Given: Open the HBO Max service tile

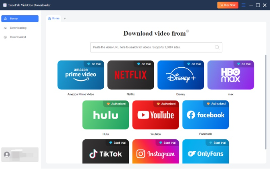Looking at the screenshot, I should 231,75.
